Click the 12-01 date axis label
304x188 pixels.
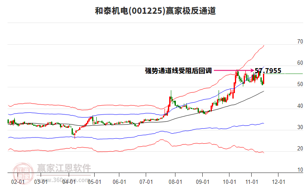click(278, 182)
